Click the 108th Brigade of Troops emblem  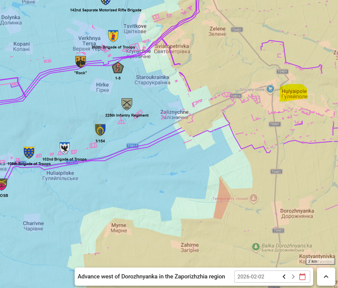click(29, 153)
